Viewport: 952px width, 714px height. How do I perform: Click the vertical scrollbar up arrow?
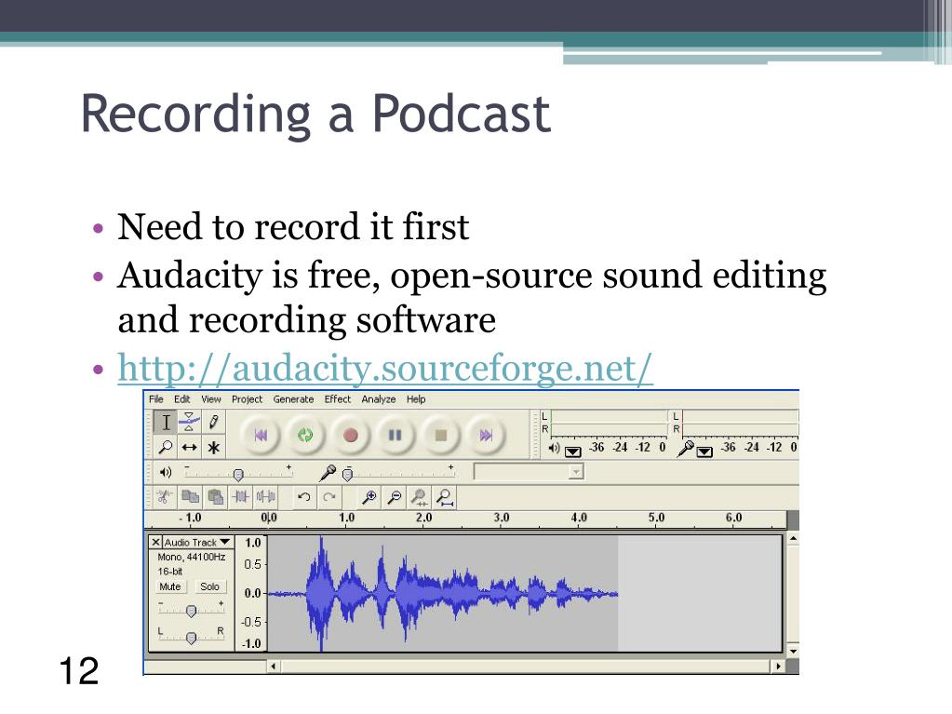point(793,539)
